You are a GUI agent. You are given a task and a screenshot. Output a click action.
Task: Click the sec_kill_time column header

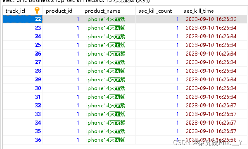point(214,11)
